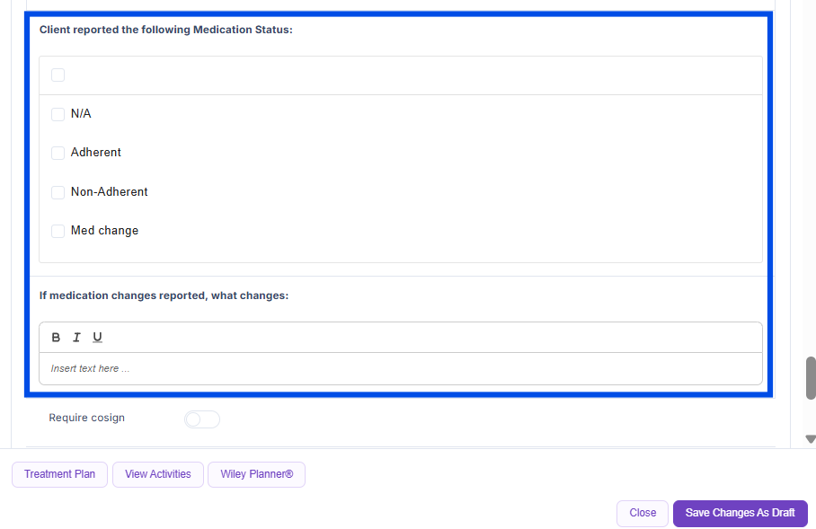Mark the Non-Adherent checkbox
Viewport: 816px width, 529px height.
point(58,192)
